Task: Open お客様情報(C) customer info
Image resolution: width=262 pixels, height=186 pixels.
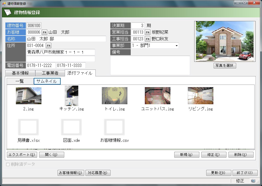Action: click(x=71, y=173)
